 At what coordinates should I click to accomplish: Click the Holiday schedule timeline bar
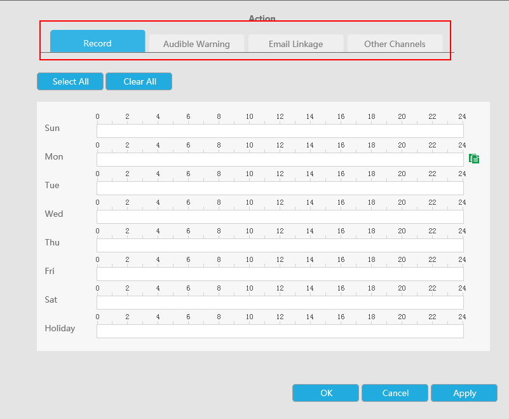(280, 331)
